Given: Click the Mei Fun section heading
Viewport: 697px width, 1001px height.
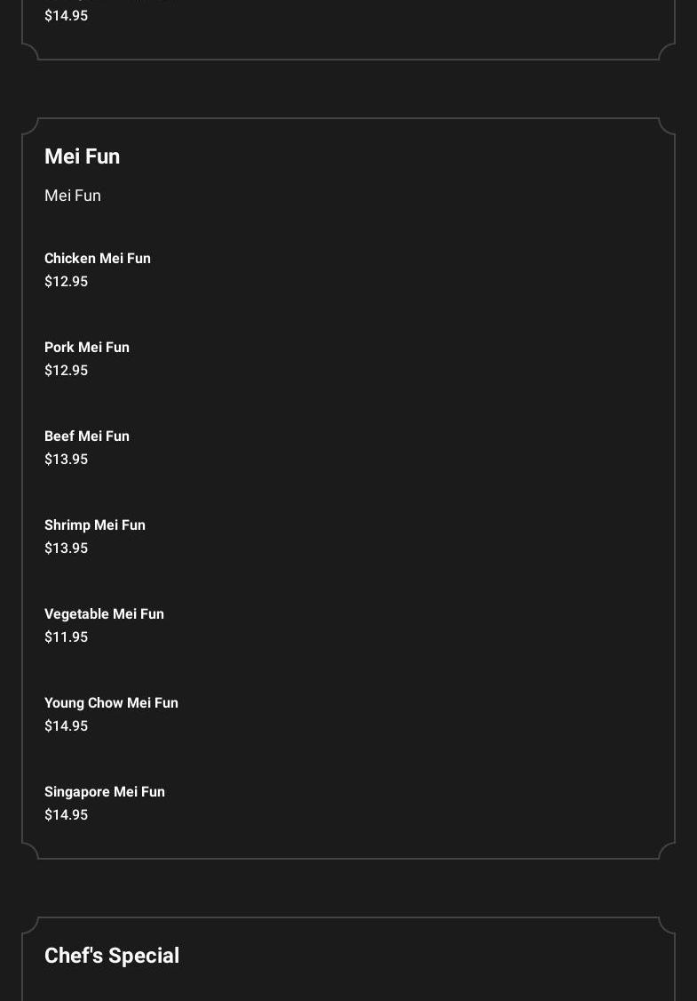Looking at the screenshot, I should coord(82,156).
